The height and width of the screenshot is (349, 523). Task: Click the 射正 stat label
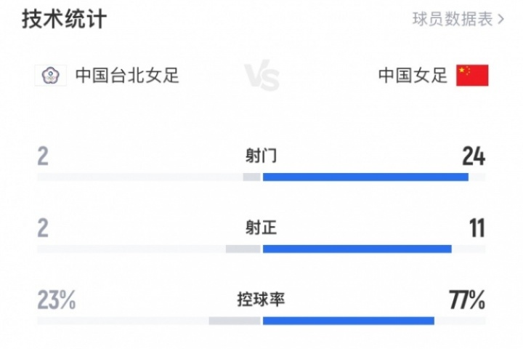(261, 228)
